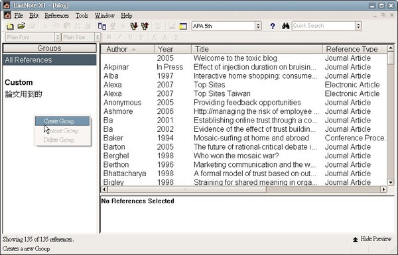Click the greyed Symbol sigma icon

click(176, 37)
